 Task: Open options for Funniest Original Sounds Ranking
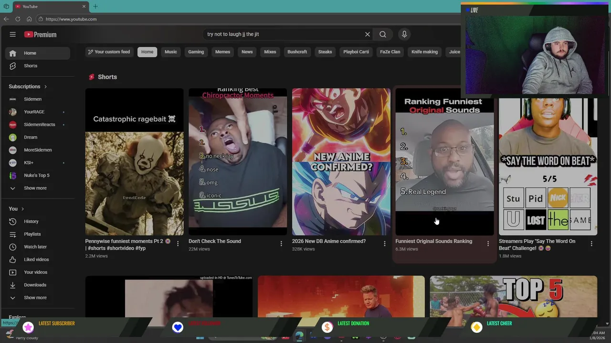488,243
